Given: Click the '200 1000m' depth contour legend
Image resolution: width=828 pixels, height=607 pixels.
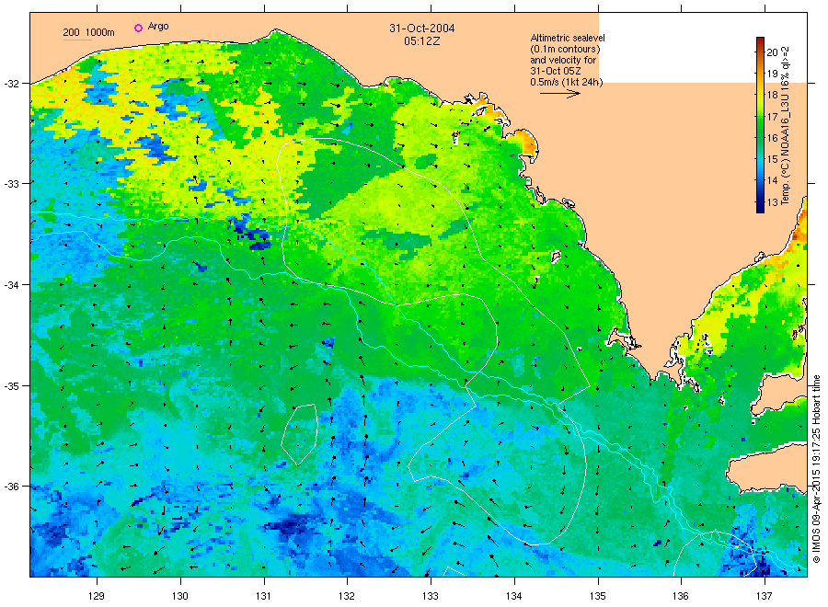Looking at the screenshot, I should [88, 32].
